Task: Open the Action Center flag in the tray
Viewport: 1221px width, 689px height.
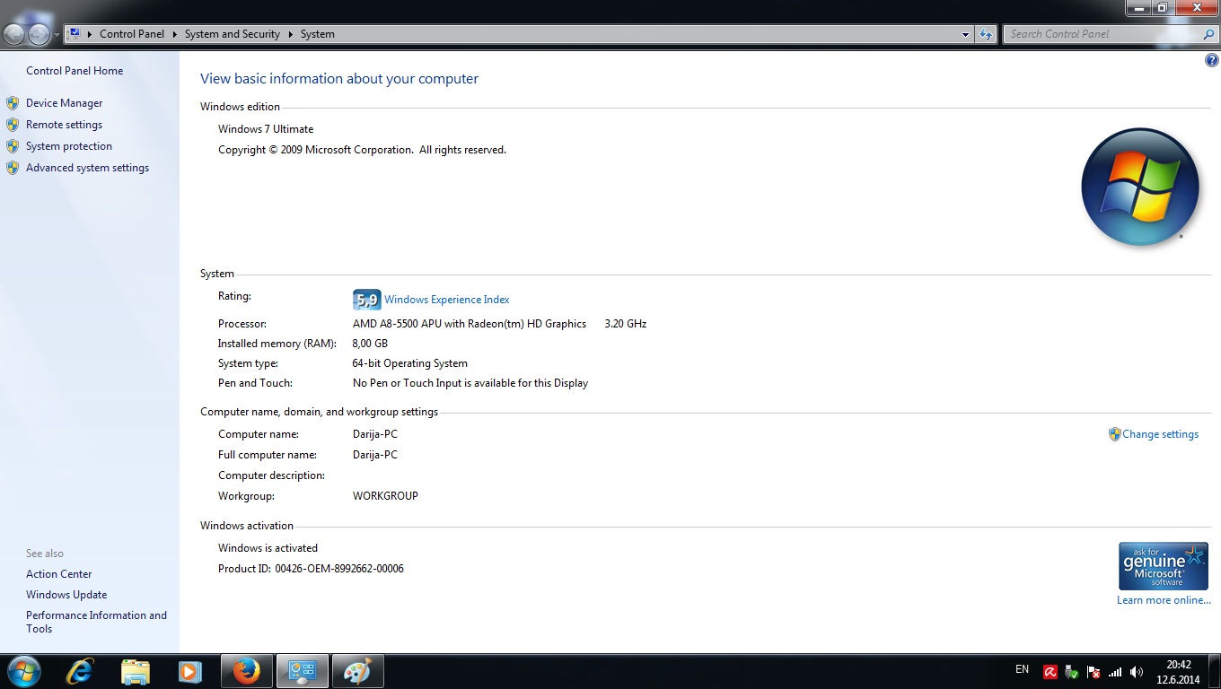Action: (x=1094, y=672)
